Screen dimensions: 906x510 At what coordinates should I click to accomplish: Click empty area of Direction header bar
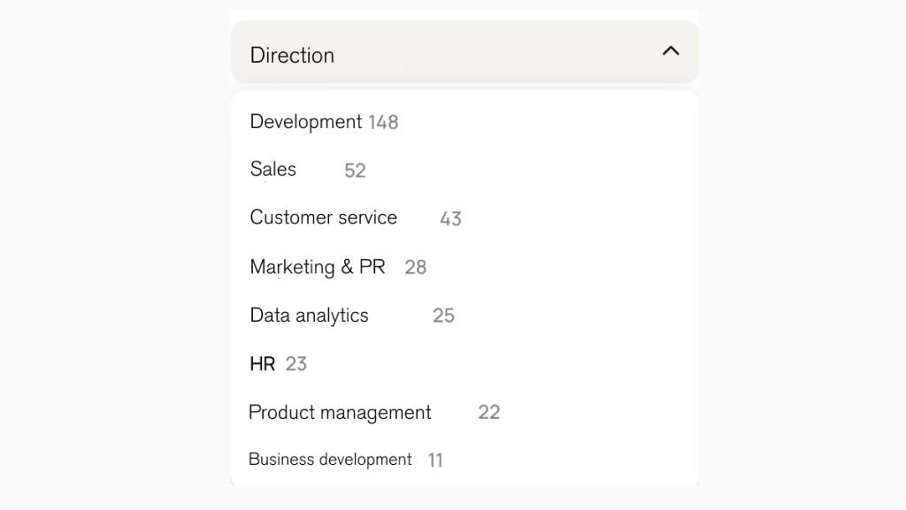coord(497,52)
